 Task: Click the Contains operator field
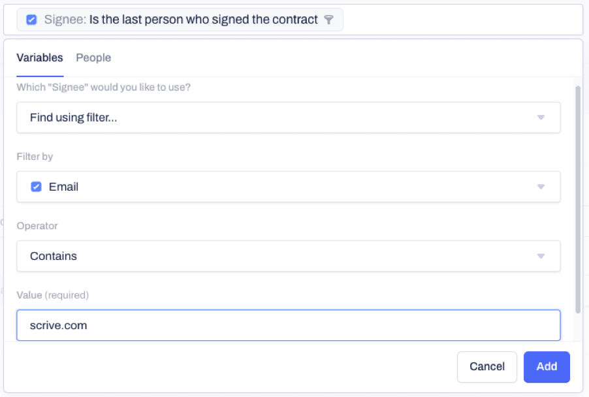pos(289,256)
